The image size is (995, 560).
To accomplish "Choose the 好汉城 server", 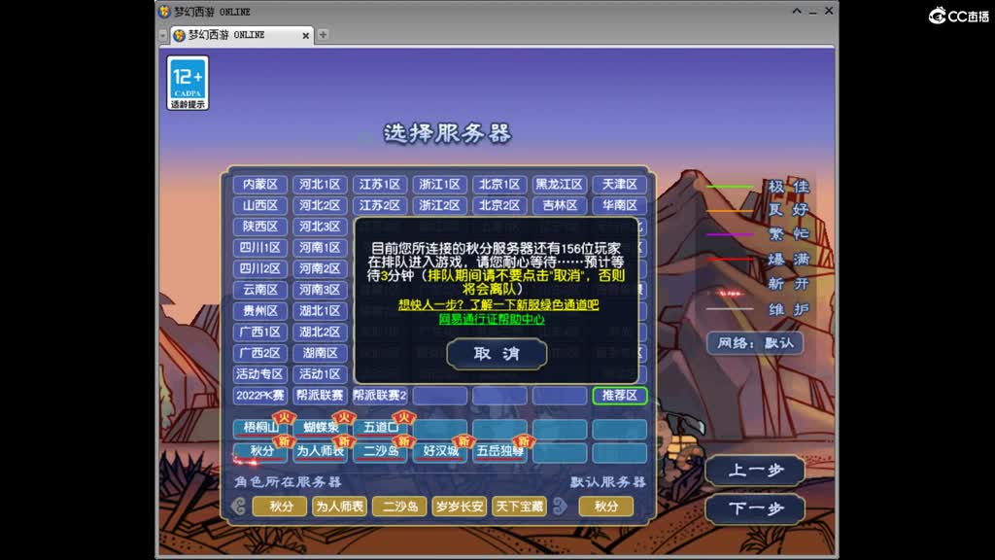I will (x=440, y=451).
